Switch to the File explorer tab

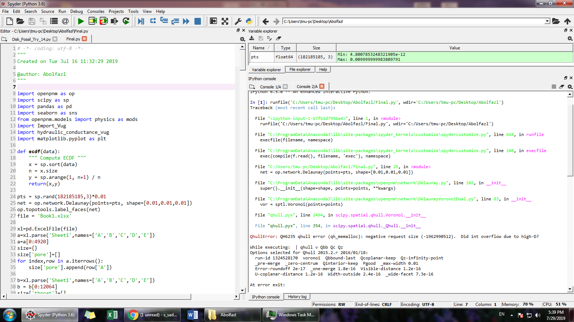tap(300, 69)
